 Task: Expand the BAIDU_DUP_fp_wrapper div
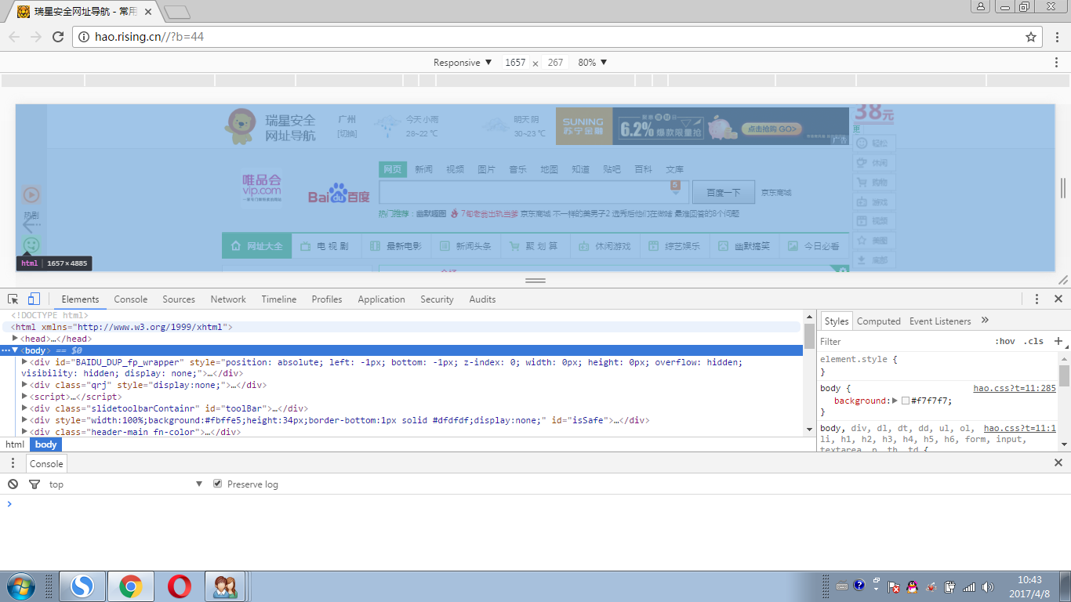(24, 361)
